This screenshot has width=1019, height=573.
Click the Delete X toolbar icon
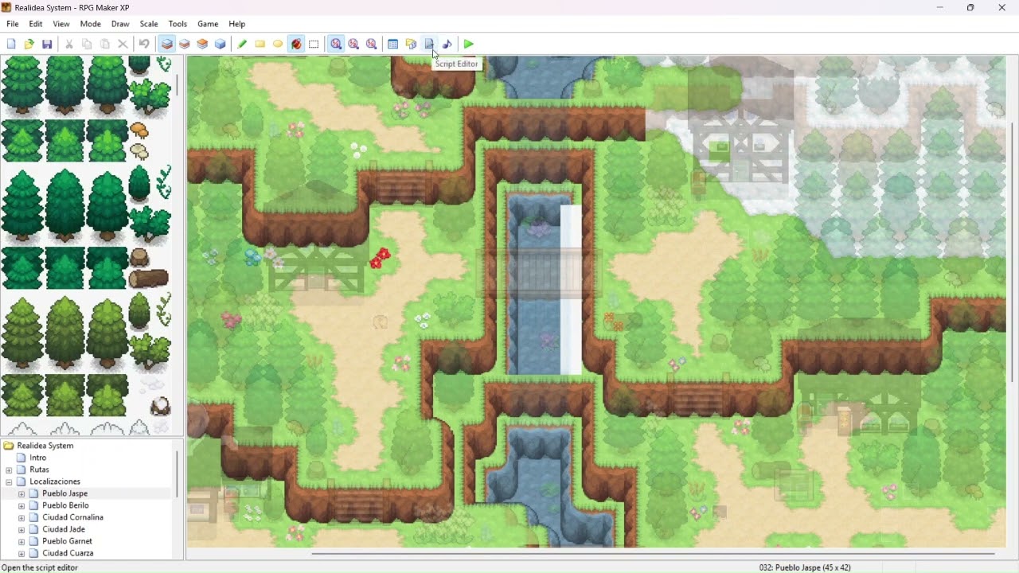[x=123, y=45]
